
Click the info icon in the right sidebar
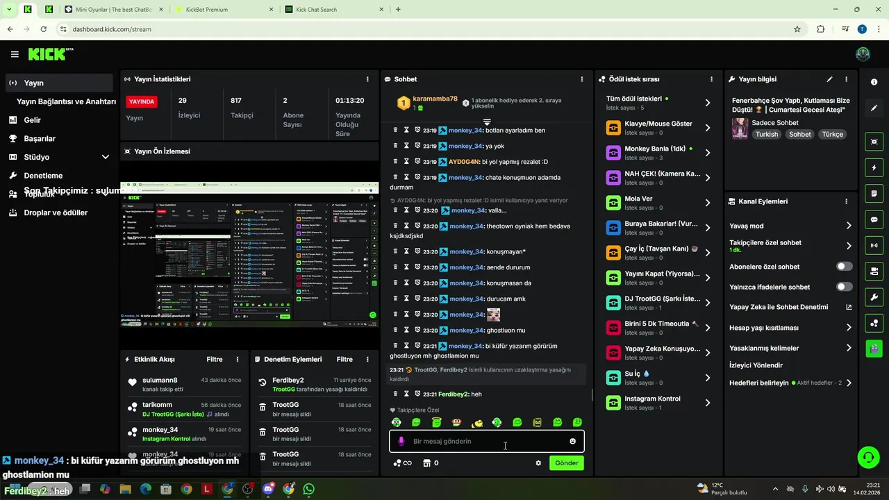pos(874,82)
